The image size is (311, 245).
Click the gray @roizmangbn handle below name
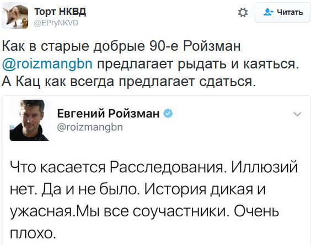pos(90,127)
